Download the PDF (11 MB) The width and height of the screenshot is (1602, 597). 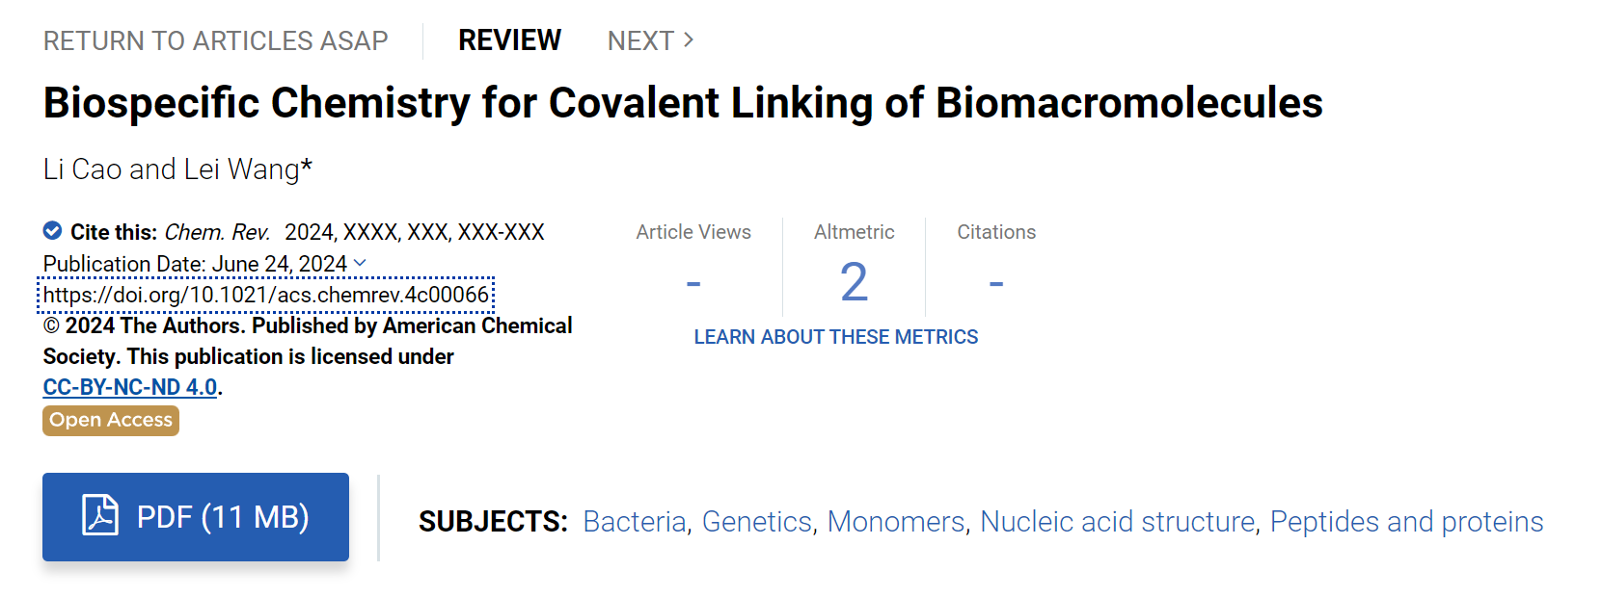coord(196,517)
